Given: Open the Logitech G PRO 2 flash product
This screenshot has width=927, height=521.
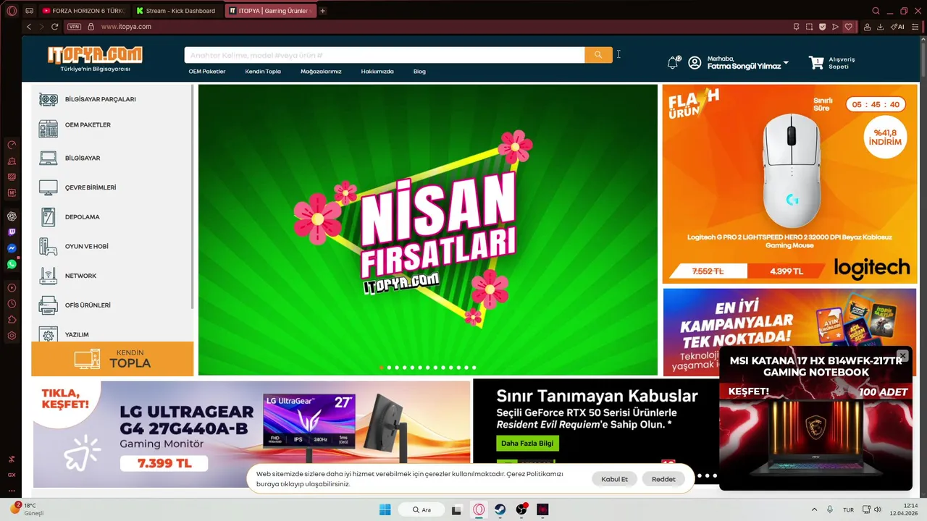Looking at the screenshot, I should click(790, 184).
